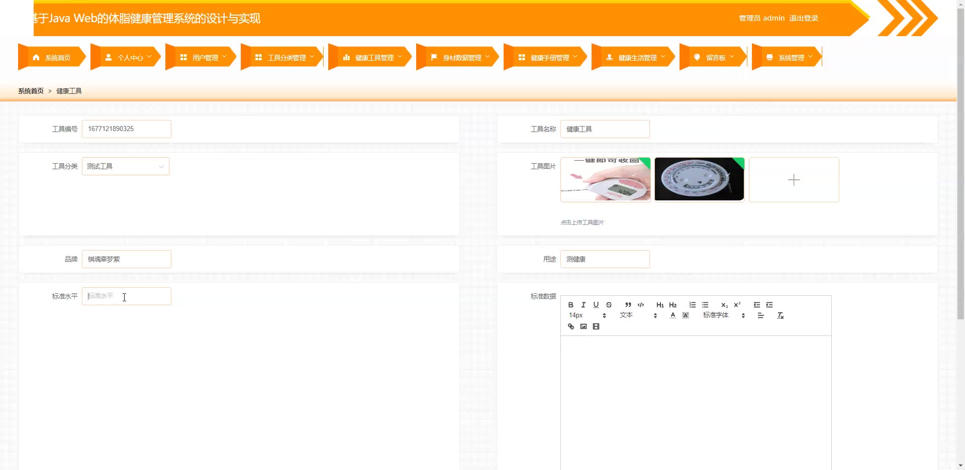Select the second uploaded round scale image

pos(699,180)
